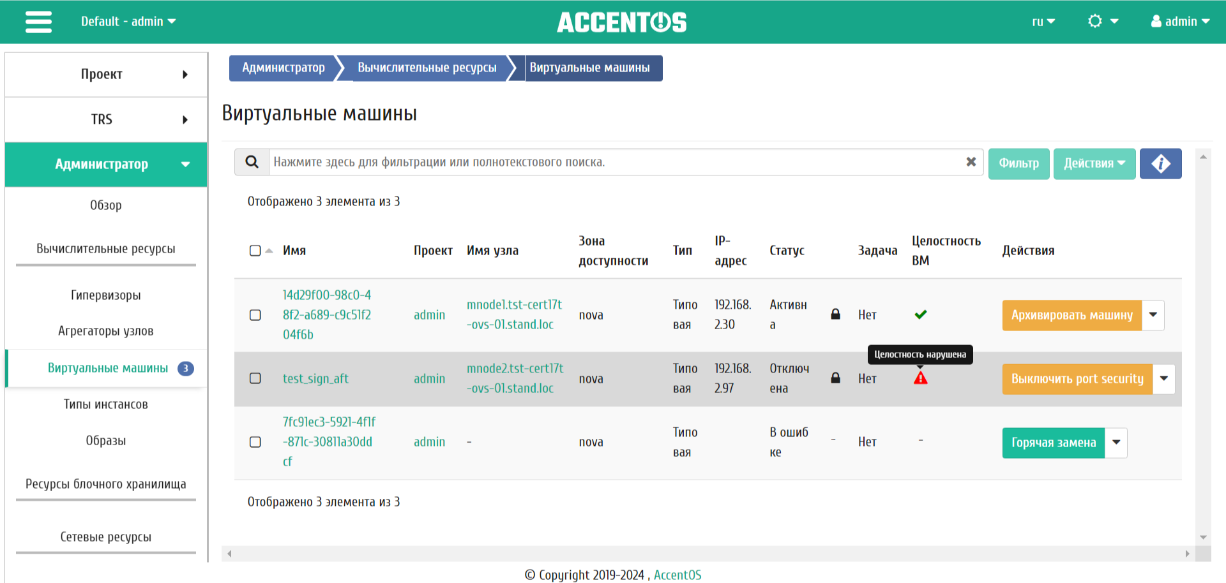This screenshot has width=1226, height=583.
Task: Open the Default - admin project selector
Action: 128,21
